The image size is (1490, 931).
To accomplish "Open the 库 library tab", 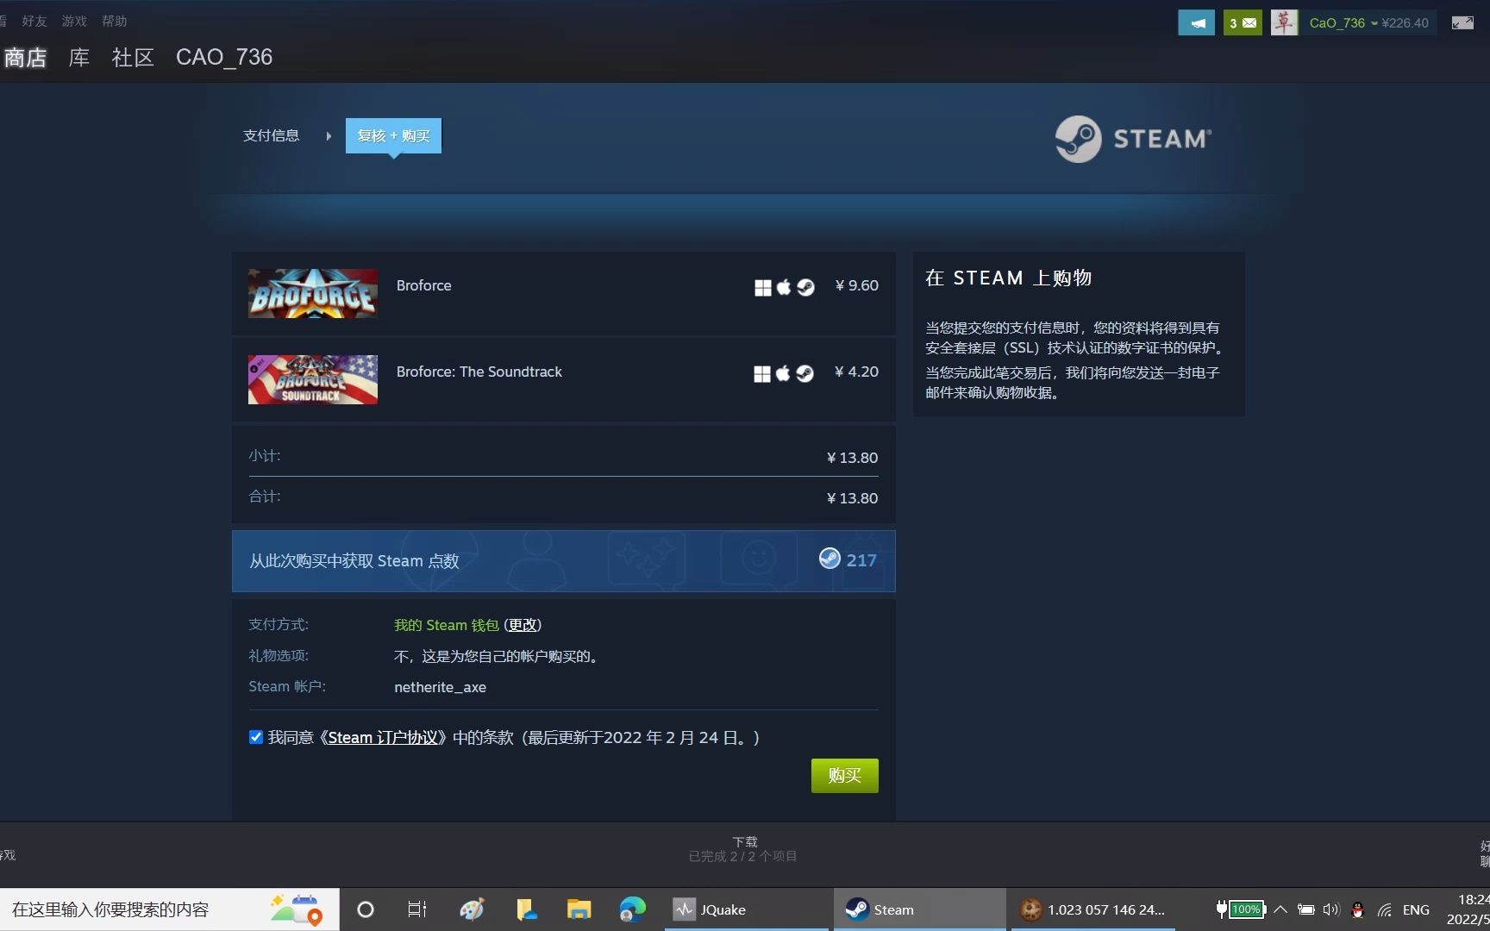I will pos(79,58).
